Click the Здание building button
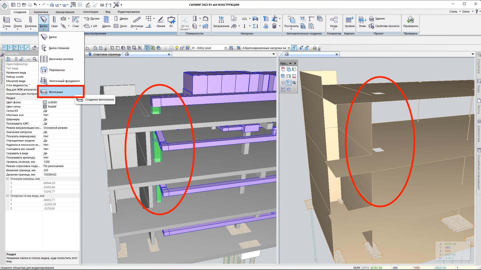This screenshot has width=481, height=270. pyautogui.click(x=377, y=18)
